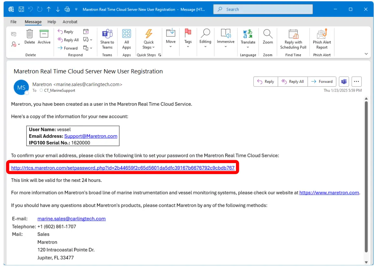
Task: Click the message body vertical scrollbar
Action: coord(366,177)
